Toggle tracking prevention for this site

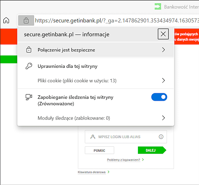pos(159,97)
